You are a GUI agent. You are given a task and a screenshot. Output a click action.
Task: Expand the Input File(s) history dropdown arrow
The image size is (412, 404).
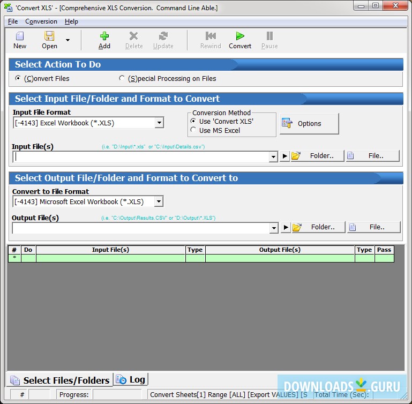(273, 156)
